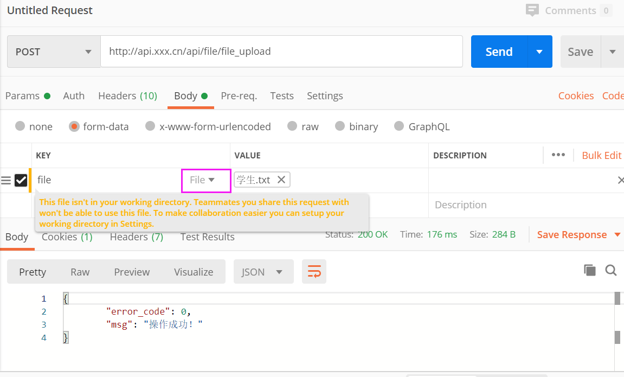Click the Bulk Edit link

click(601, 155)
